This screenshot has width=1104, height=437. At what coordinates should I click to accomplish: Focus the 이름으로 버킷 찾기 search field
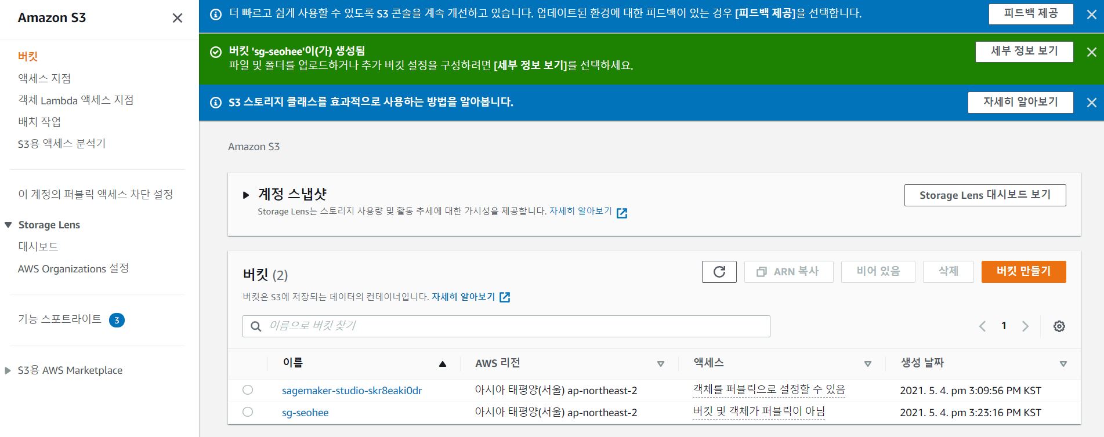point(506,326)
